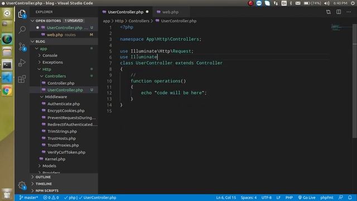Open the Run and Debug view
Viewport: 357px width, 201px height.
coord(22,63)
